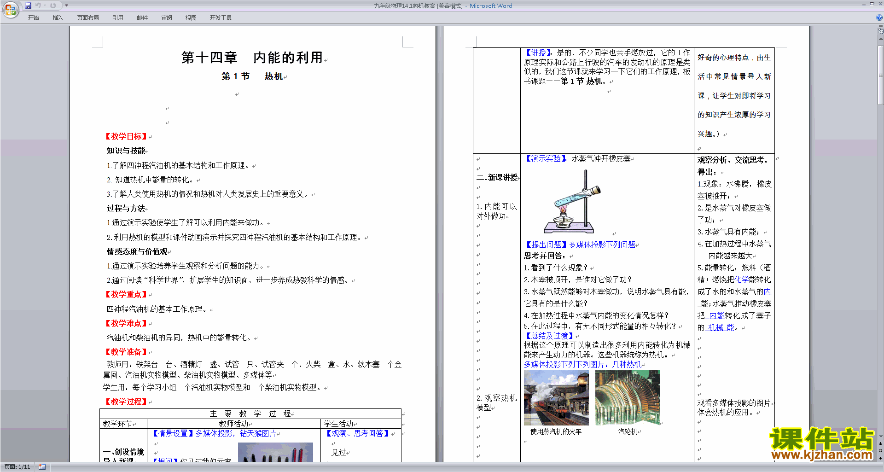Go to previous page with double-up arrow
This screenshot has height=472, width=884.
point(881,444)
